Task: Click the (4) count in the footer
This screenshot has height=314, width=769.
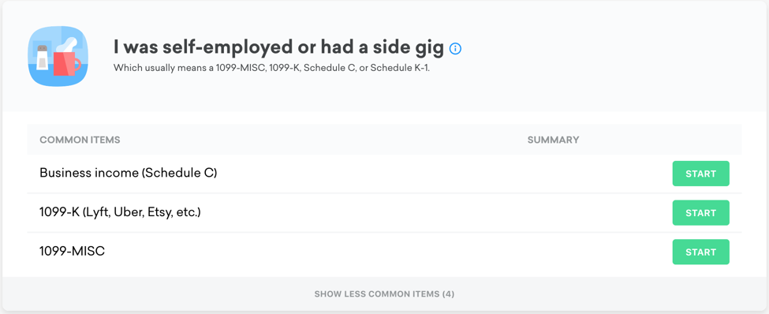Action: 448,294
